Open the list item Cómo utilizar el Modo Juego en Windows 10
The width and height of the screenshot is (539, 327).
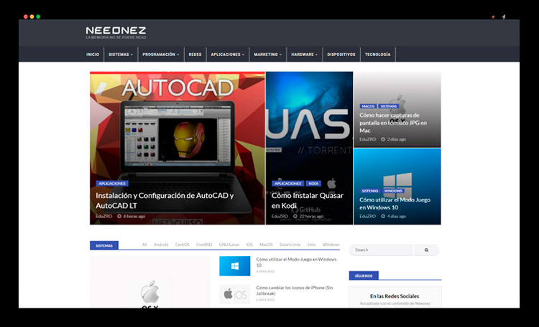(296, 262)
